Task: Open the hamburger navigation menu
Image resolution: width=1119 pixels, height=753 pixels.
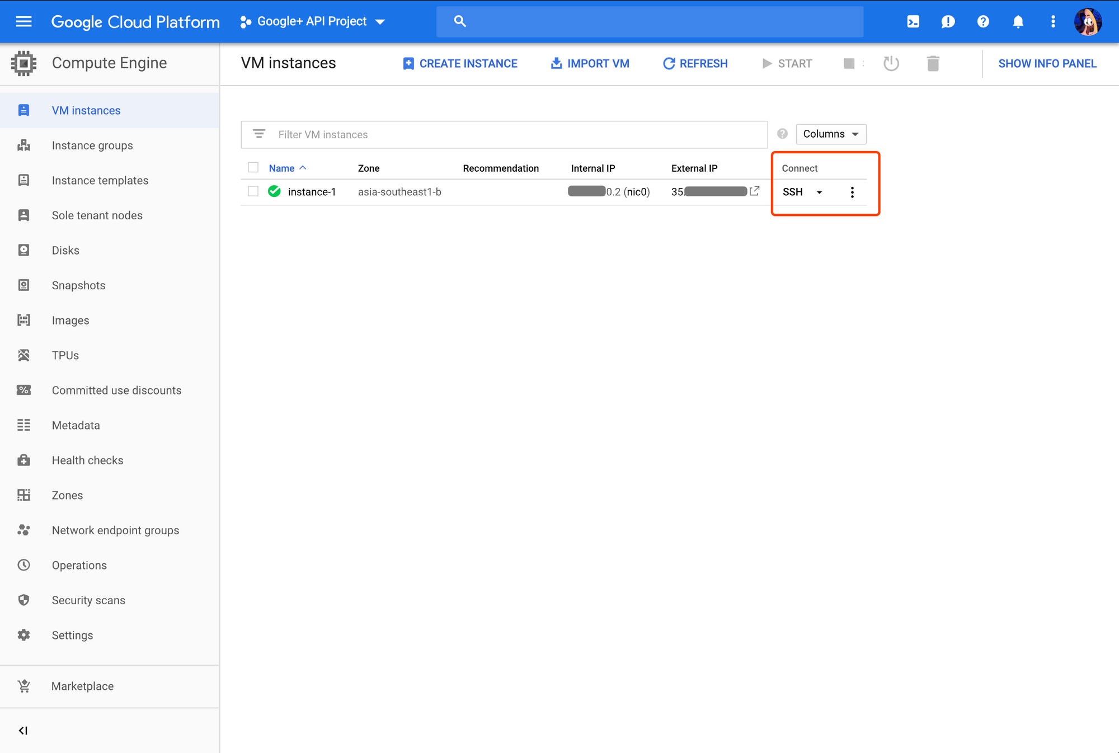Action: (23, 21)
